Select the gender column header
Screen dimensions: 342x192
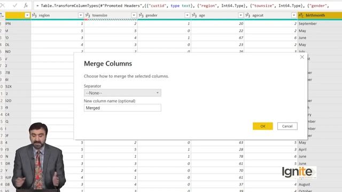(164, 15)
